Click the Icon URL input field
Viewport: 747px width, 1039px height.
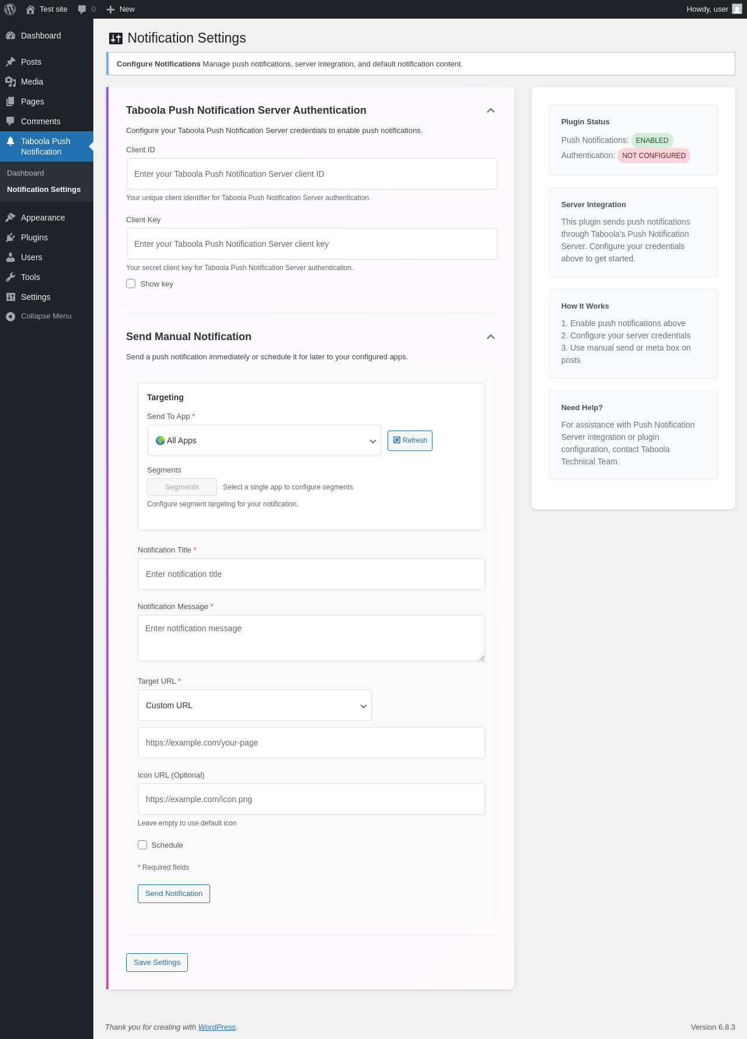pos(312,799)
